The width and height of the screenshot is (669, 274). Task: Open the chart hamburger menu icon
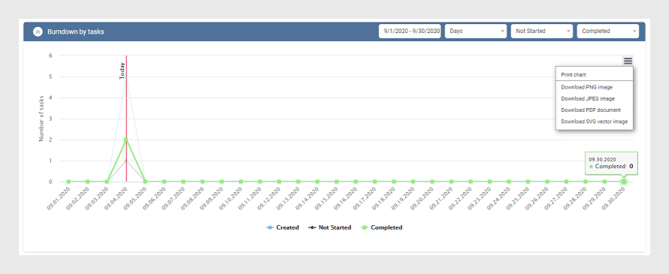click(628, 61)
